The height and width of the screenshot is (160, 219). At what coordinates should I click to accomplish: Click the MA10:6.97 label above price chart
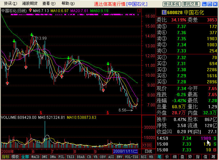[x=59, y=11]
